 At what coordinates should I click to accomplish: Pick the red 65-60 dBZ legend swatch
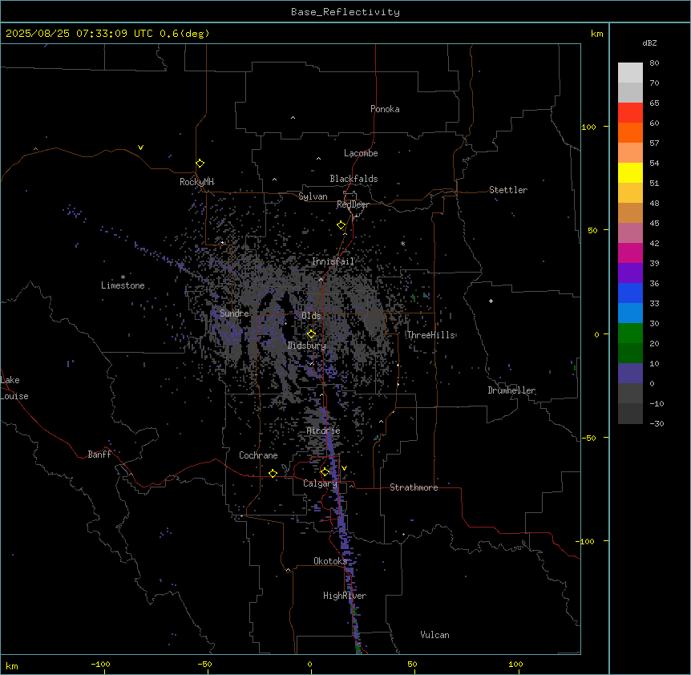point(630,113)
